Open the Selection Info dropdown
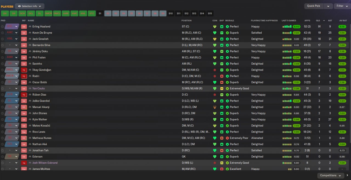The height and width of the screenshot is (180, 351). (x=30, y=6)
